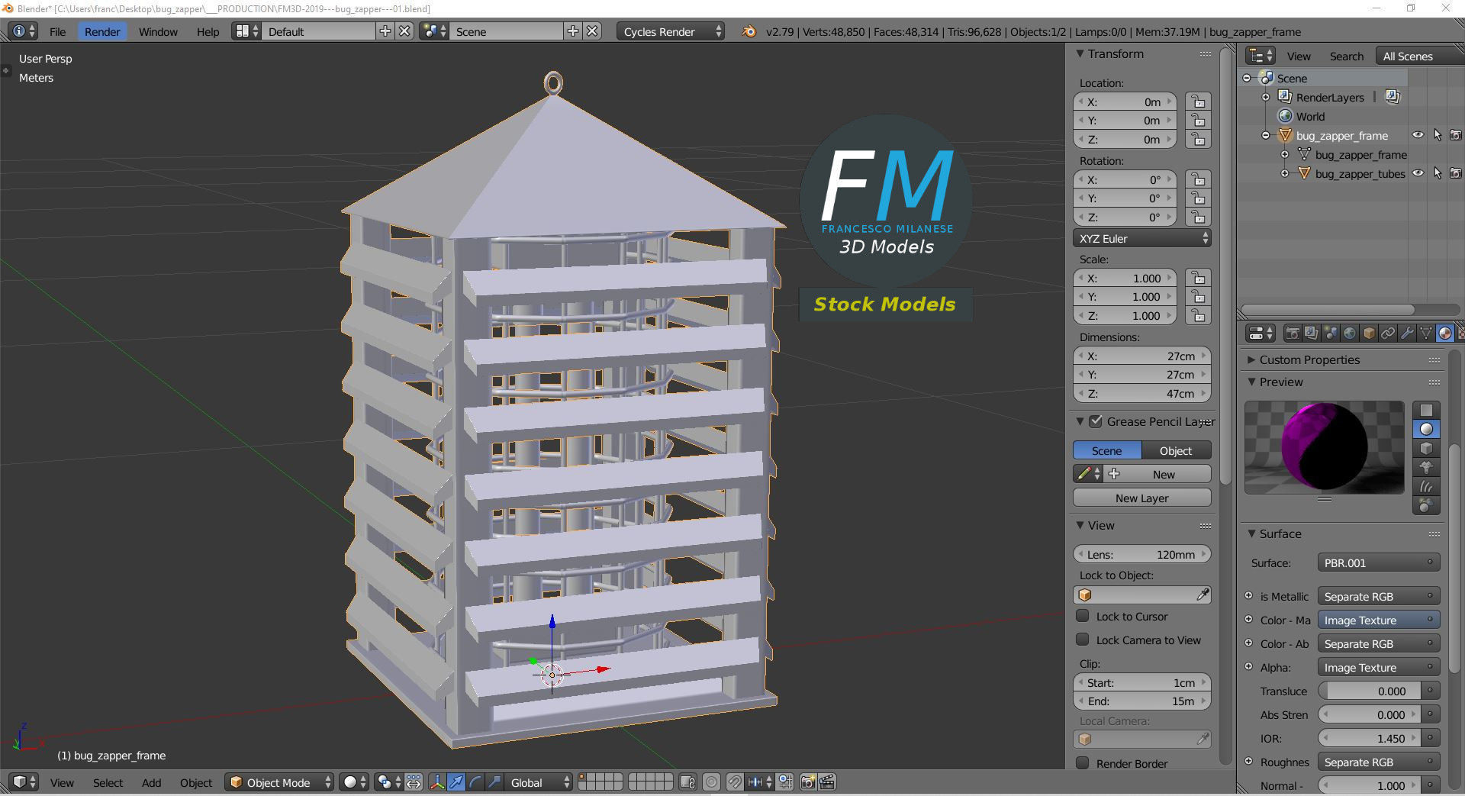Hide bug_zapper_tubes in outliner via eye
Viewport: 1465px width, 796px height.
click(1418, 173)
